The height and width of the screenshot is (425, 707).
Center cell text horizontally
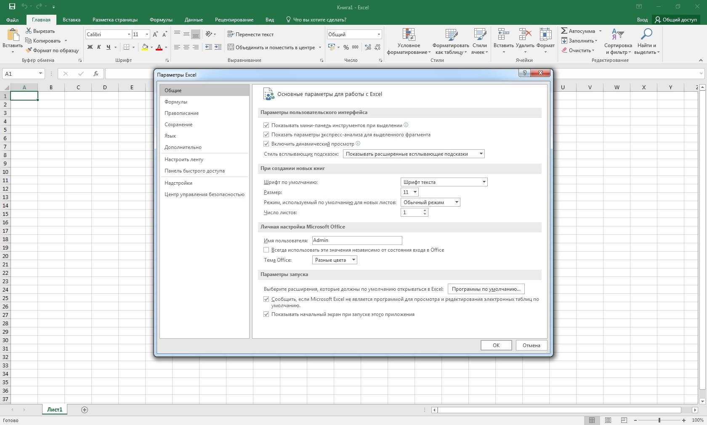[186, 47]
